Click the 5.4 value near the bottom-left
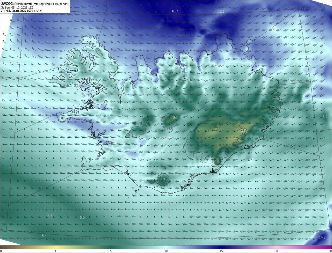 point(44,236)
